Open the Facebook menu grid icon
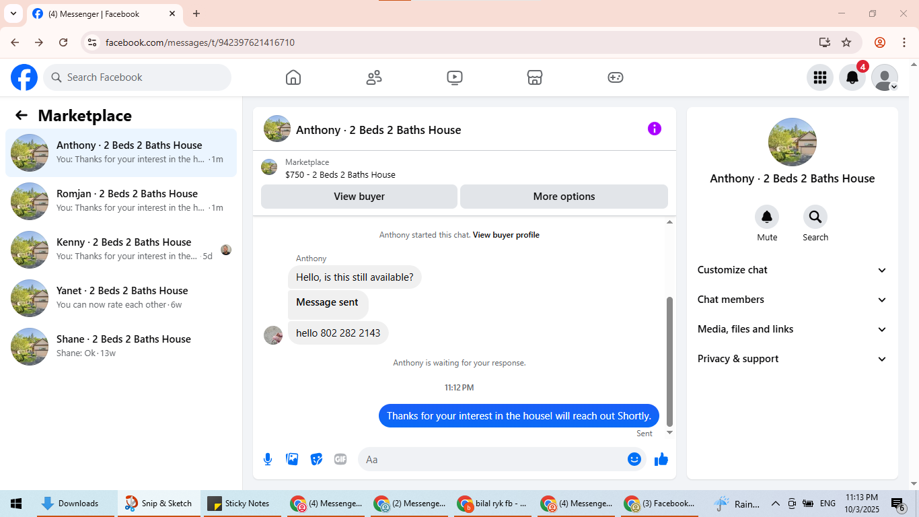Viewport: 919px width, 517px height. click(819, 77)
